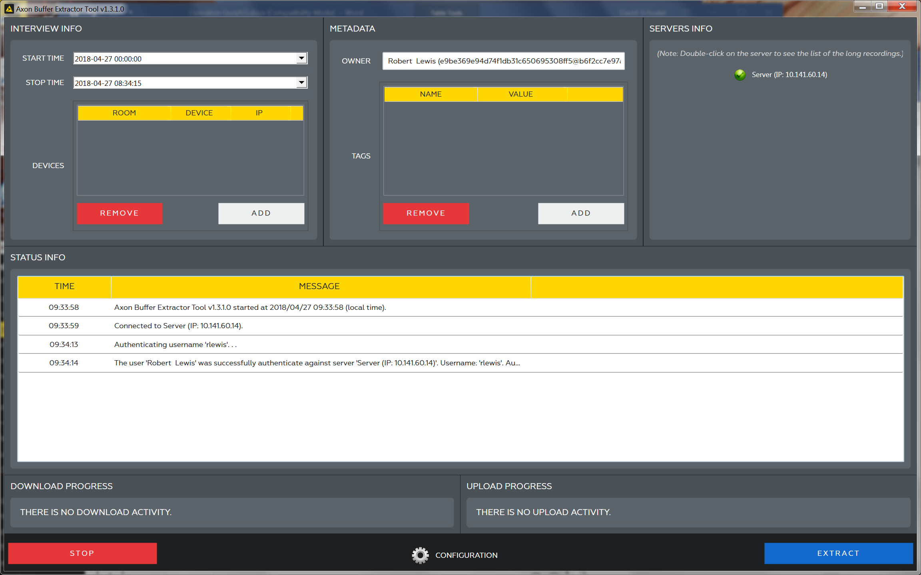Expand the Start Time dropdown
921x575 pixels.
301,58
